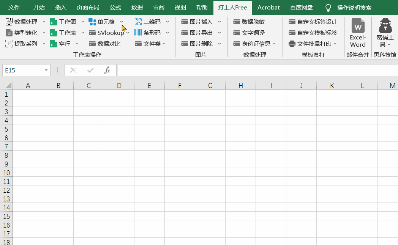The image size is (398, 245).
Task: Expand the 类型转化 dropdown arrow
Action: [44, 33]
